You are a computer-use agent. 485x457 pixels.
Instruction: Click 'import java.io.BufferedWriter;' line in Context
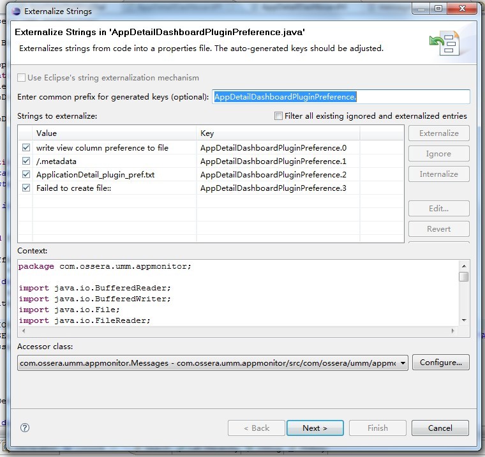pos(94,299)
